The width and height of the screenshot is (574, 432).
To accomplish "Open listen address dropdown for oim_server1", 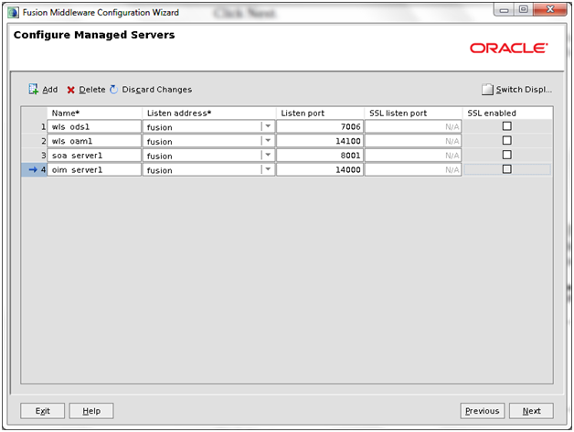I will point(268,169).
